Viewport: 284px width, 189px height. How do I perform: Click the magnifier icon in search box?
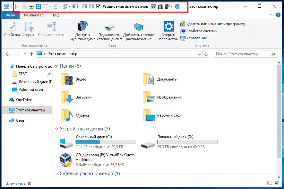click(273, 54)
